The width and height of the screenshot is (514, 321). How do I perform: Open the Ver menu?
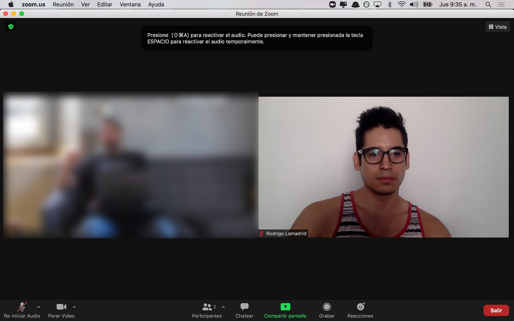pos(85,5)
